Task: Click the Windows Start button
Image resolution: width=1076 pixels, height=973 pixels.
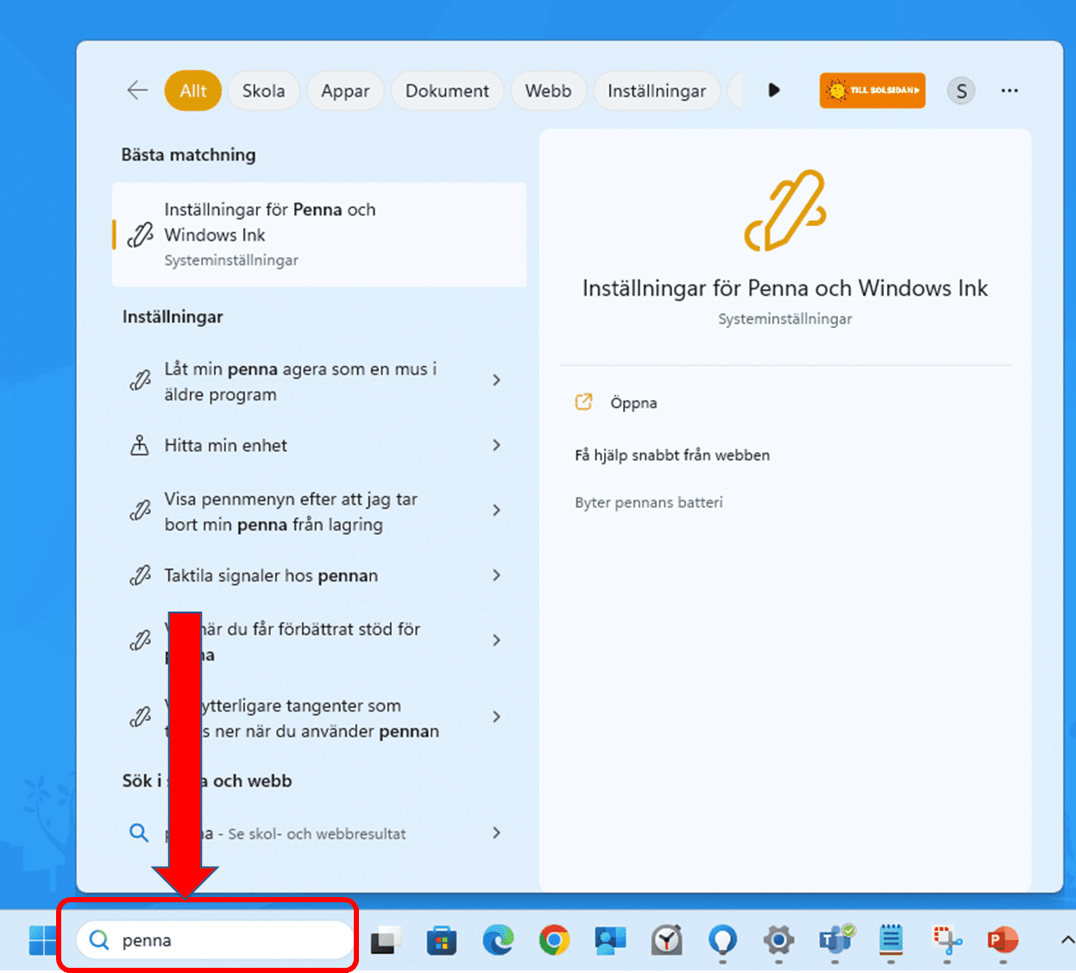Action: tap(42, 939)
